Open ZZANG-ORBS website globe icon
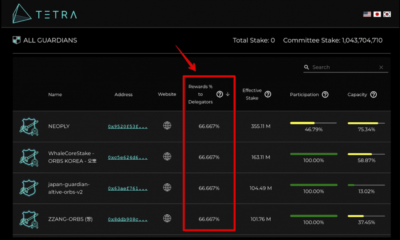The width and height of the screenshot is (400, 240). 167,218
